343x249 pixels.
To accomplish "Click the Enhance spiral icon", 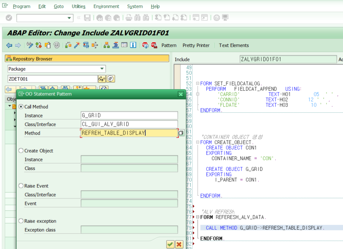I will (x=57, y=46).
